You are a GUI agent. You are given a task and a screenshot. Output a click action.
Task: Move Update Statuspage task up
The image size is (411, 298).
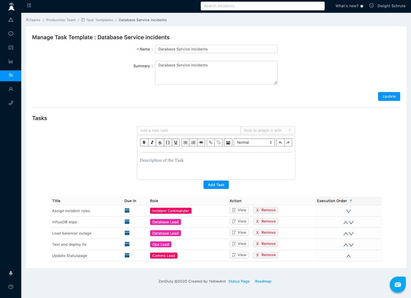coord(348,256)
